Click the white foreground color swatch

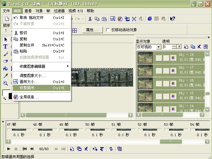pyautogui.click(x=6, y=92)
